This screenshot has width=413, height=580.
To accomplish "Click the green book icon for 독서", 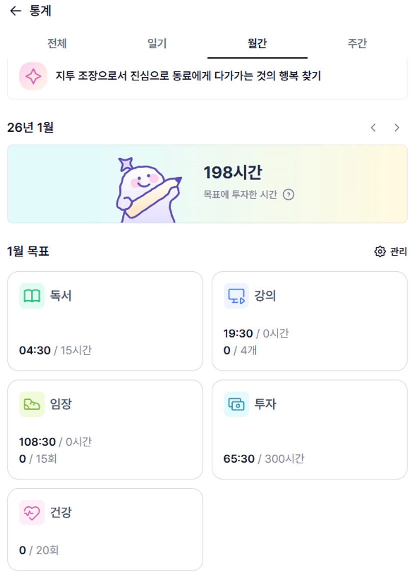I will click(x=32, y=296).
